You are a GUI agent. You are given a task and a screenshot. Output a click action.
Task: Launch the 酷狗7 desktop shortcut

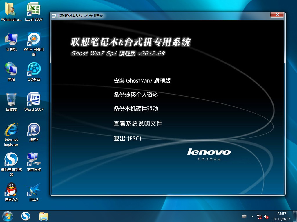tap(34, 132)
